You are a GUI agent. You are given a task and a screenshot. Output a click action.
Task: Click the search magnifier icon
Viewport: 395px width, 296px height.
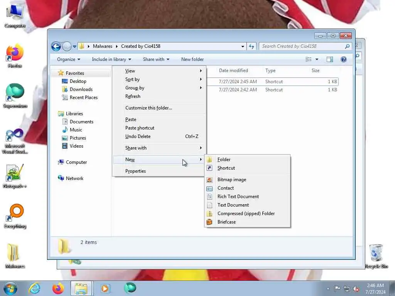[347, 46]
